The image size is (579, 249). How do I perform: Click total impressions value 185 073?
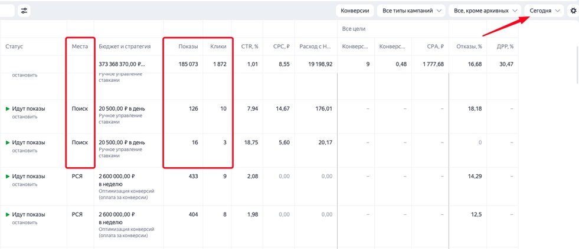188,64
